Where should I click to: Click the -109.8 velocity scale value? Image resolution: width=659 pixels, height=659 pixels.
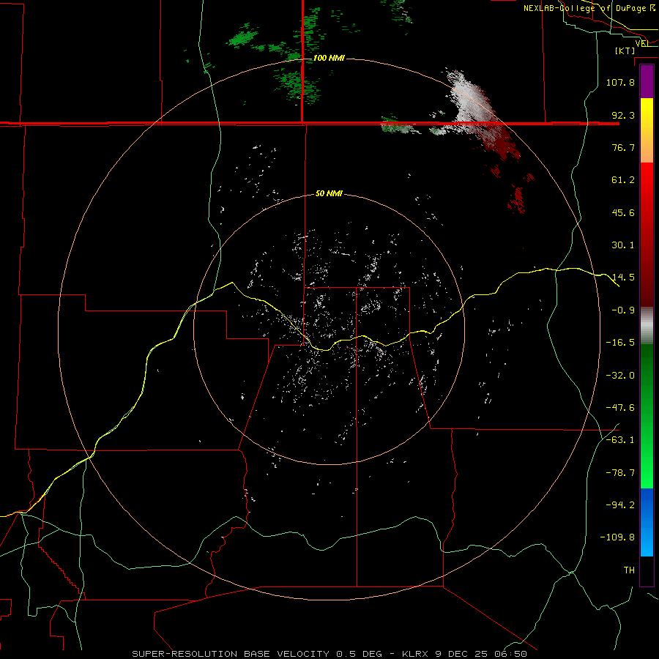pyautogui.click(x=617, y=537)
